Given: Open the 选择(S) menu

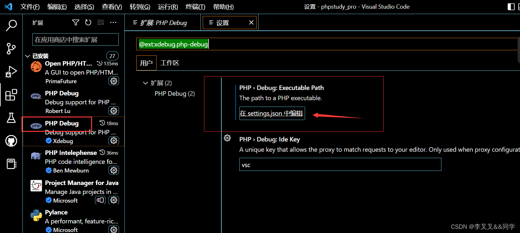Looking at the screenshot, I should click(84, 7).
